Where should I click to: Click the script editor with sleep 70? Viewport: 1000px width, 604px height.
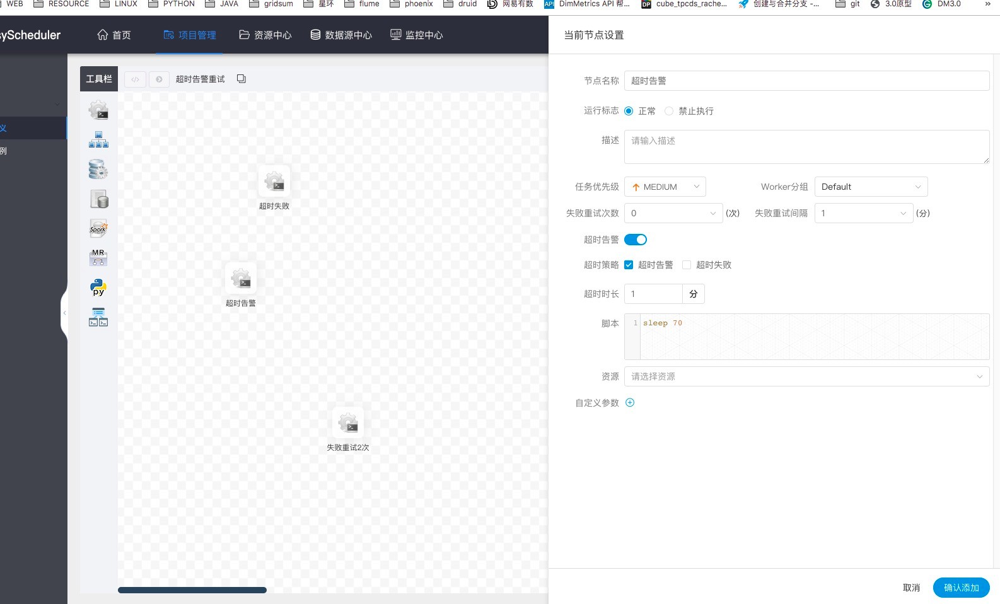point(806,337)
